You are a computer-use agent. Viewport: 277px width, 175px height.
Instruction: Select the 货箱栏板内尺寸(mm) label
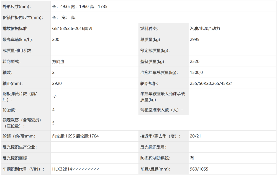[x=23, y=17]
